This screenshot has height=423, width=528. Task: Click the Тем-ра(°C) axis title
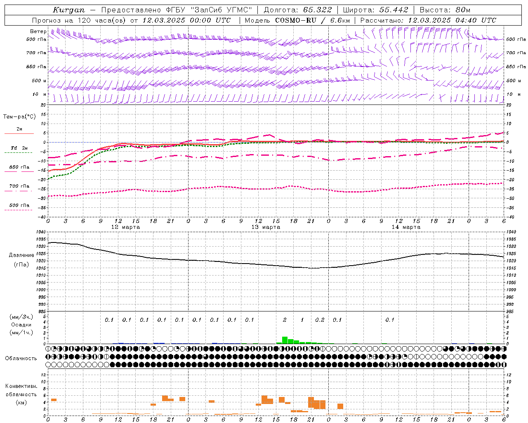click(x=19, y=116)
